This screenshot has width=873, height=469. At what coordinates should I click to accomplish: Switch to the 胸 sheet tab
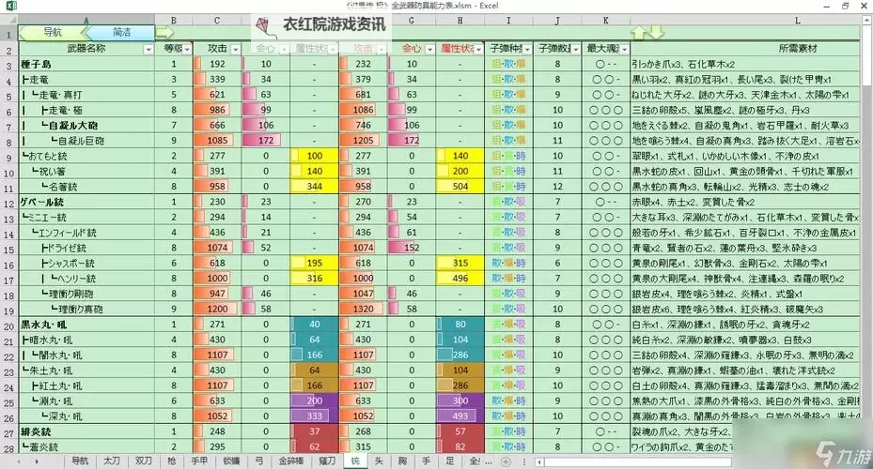(x=402, y=461)
